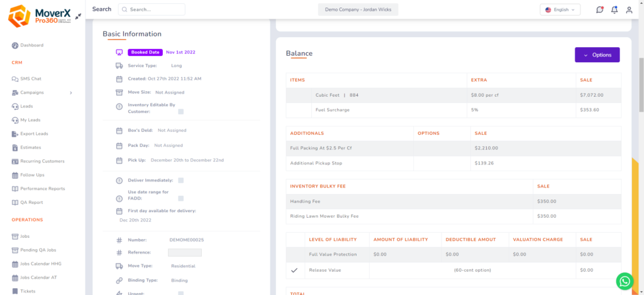Click the Jobs Calendar HHG icon
This screenshot has height=295, width=644.
point(15,264)
